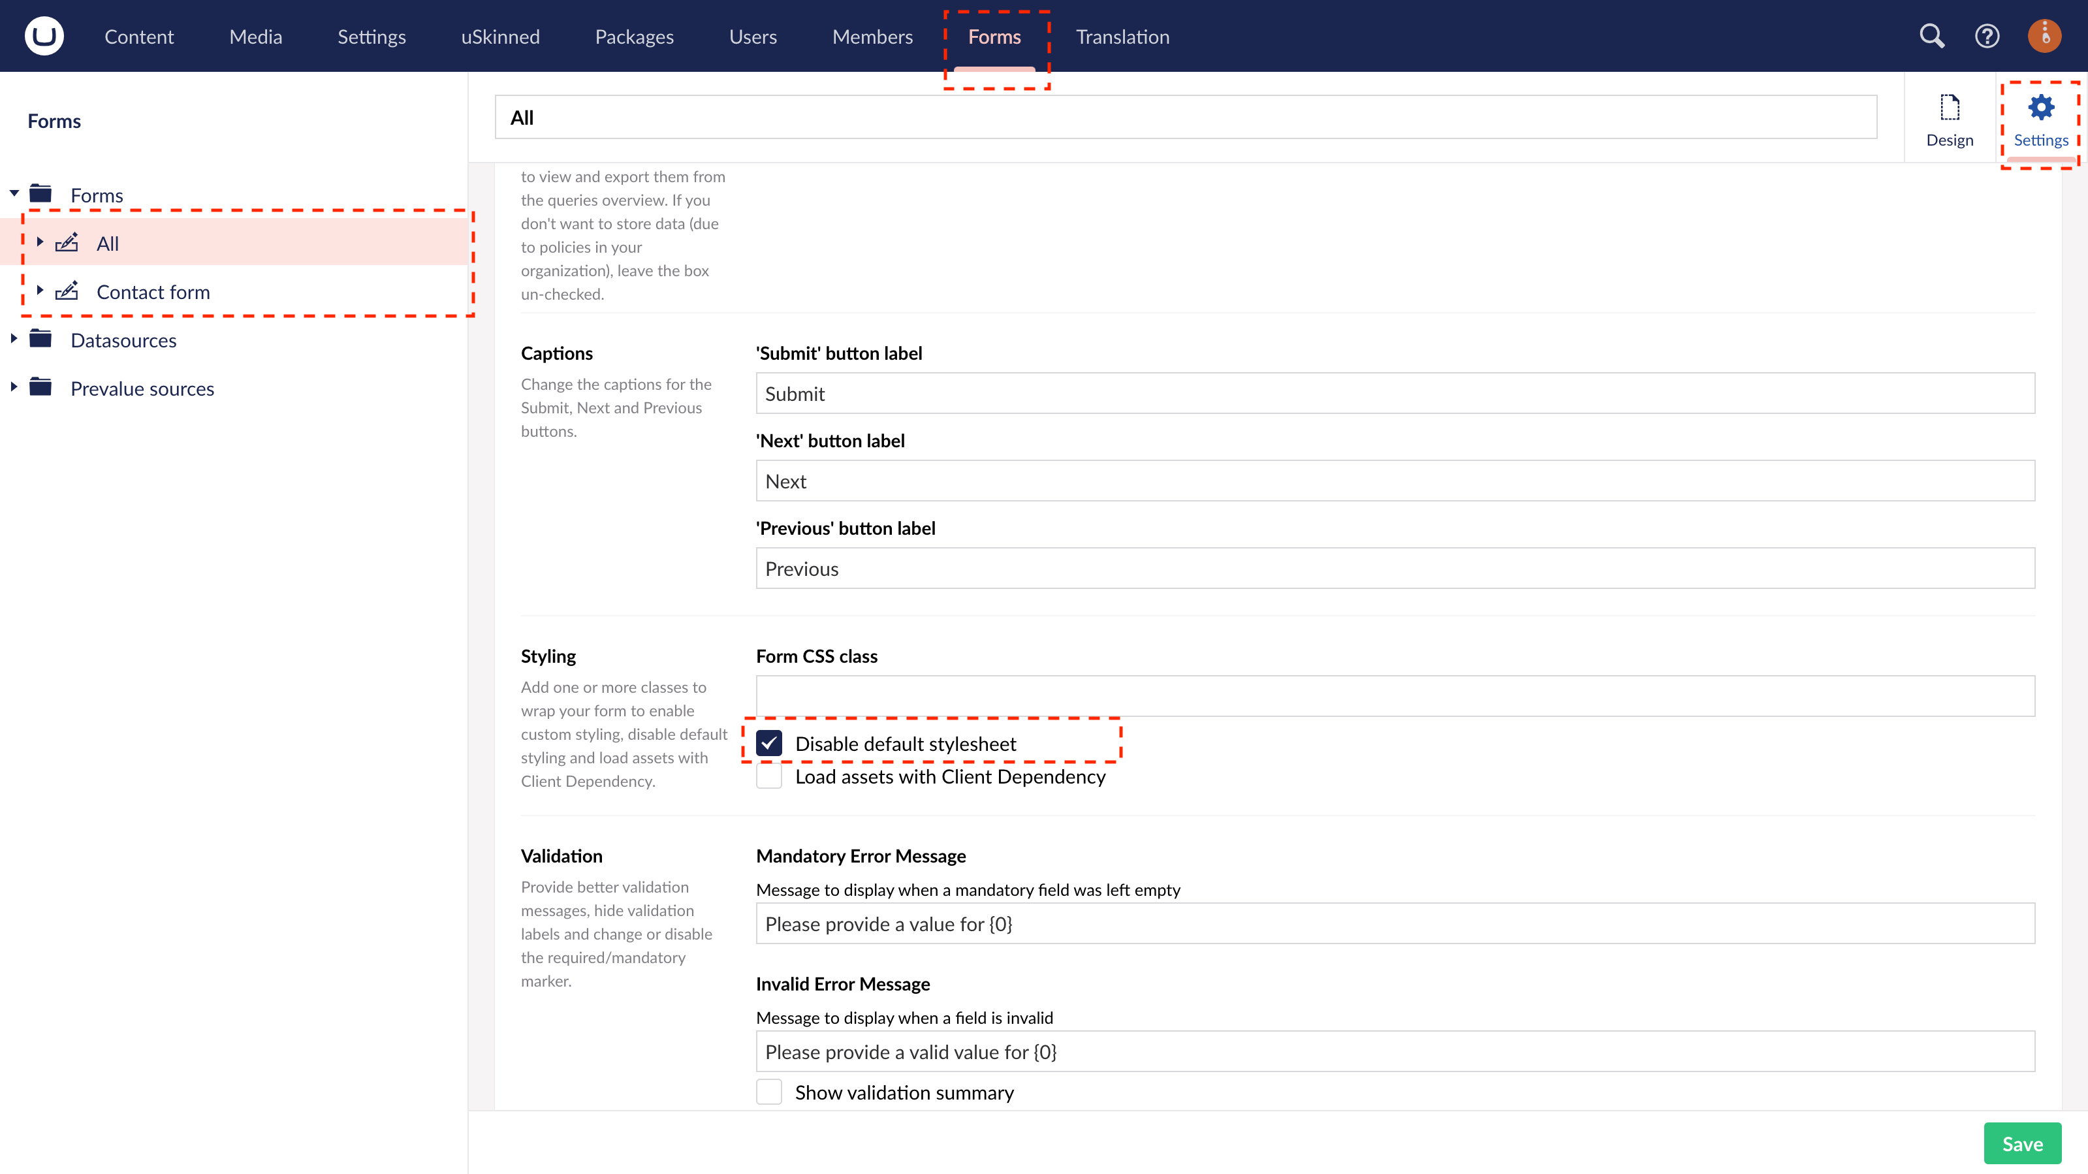Click the Help icon in top bar
This screenshot has height=1174, width=2088.
pos(1986,36)
